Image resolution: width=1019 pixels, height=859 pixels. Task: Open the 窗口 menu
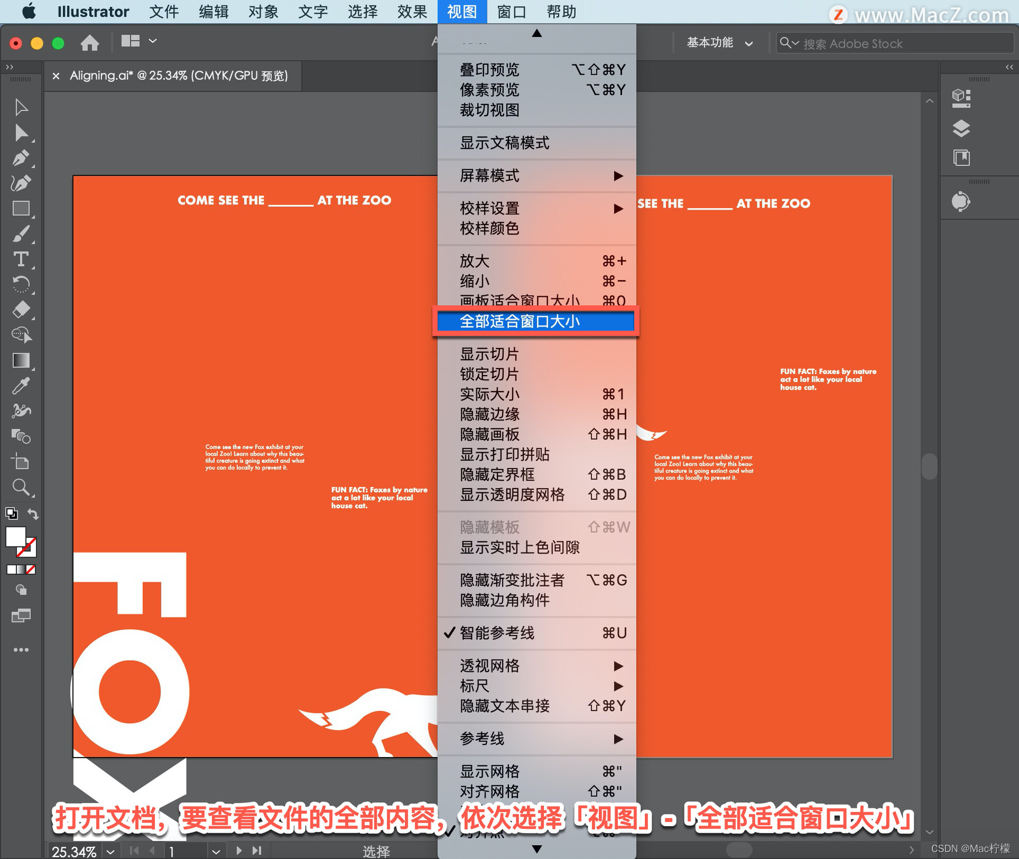pyautogui.click(x=511, y=12)
